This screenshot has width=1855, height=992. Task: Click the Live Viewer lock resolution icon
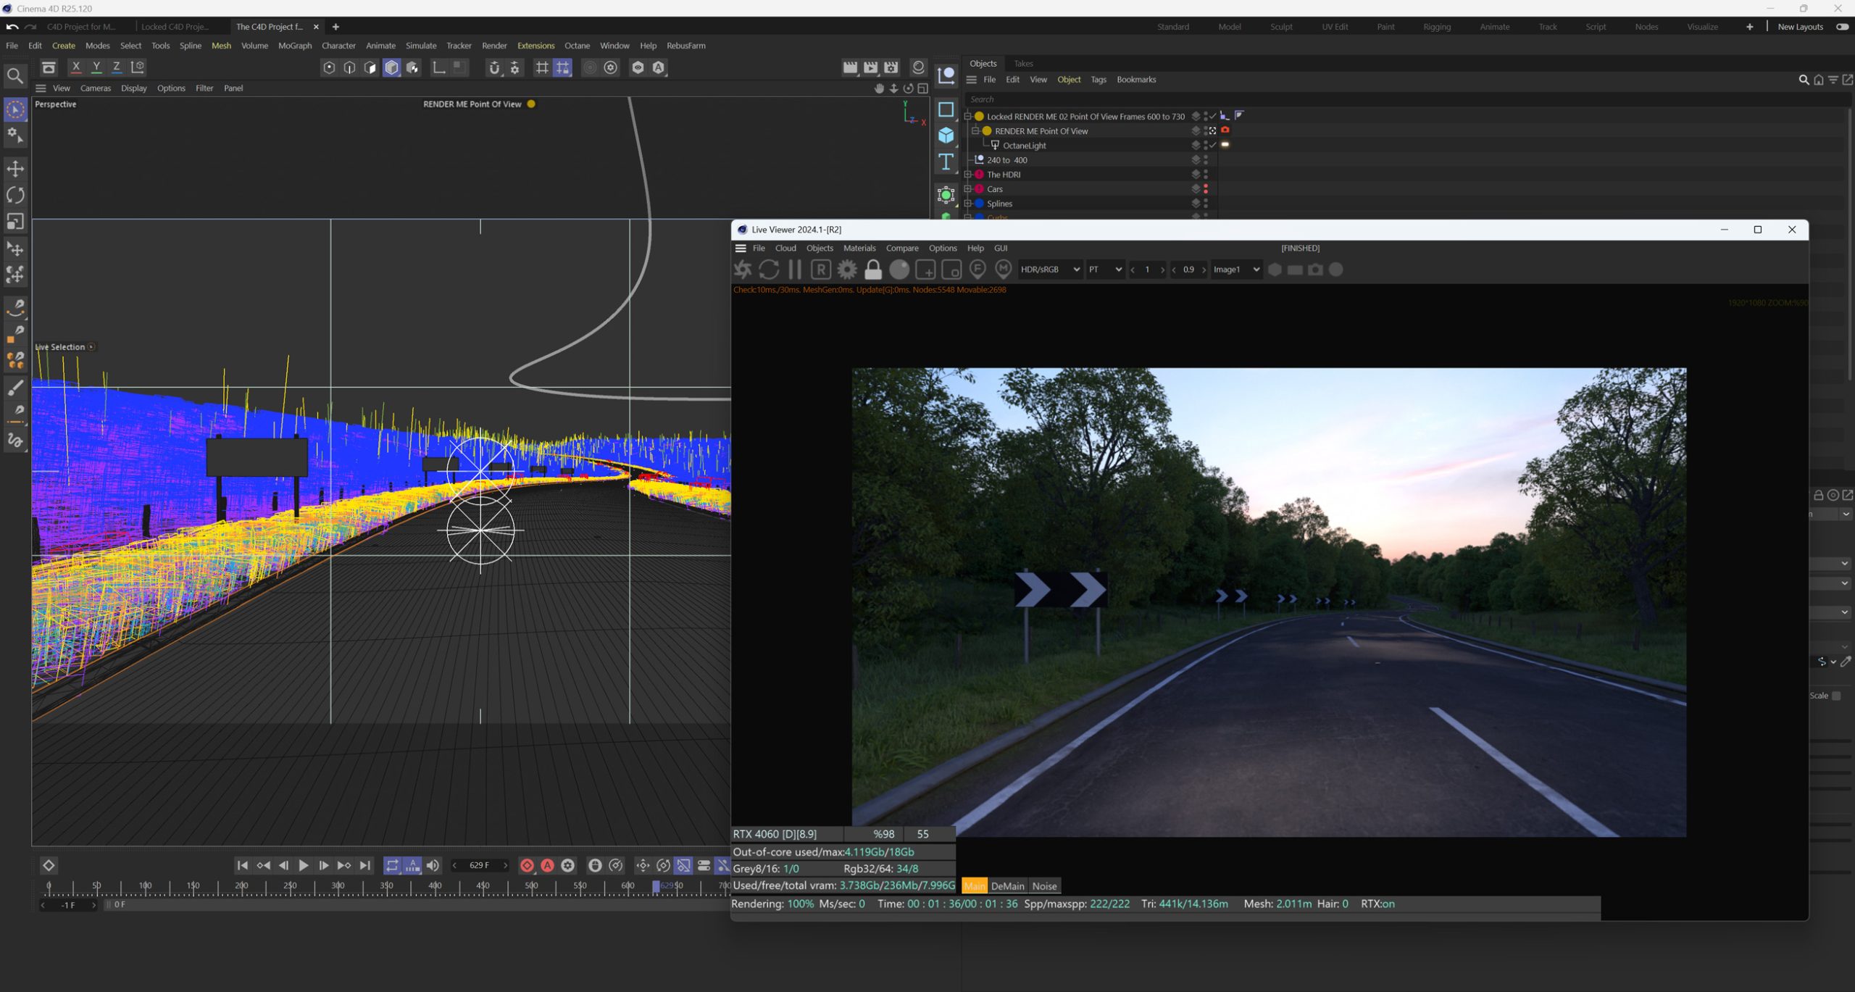coord(873,270)
